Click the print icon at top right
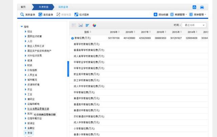The width and height of the screenshot is (217, 137). tap(202, 7)
